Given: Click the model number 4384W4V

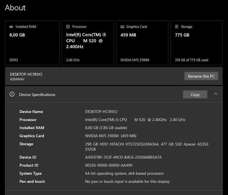Looking at the screenshot, I should (x=17, y=79).
